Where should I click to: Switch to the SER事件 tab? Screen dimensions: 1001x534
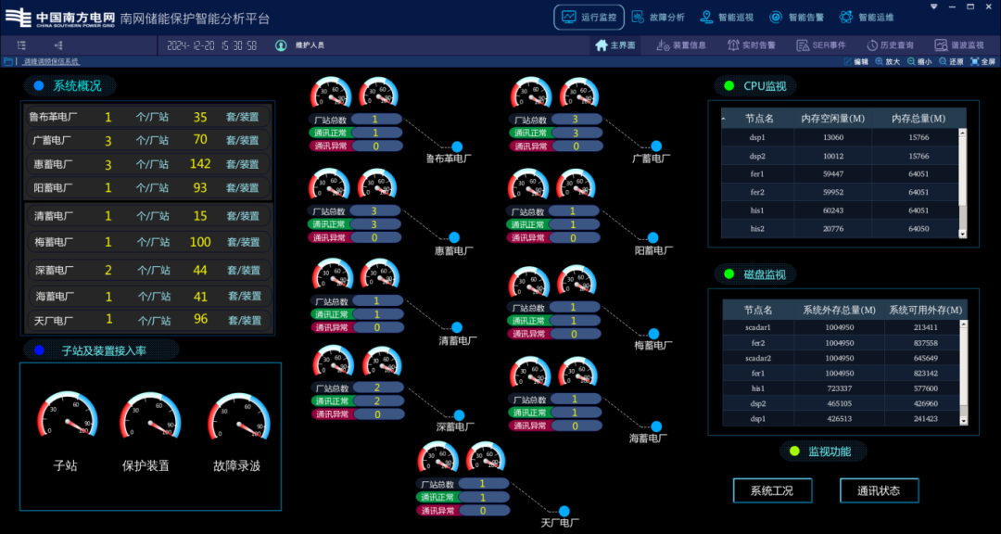[821, 45]
